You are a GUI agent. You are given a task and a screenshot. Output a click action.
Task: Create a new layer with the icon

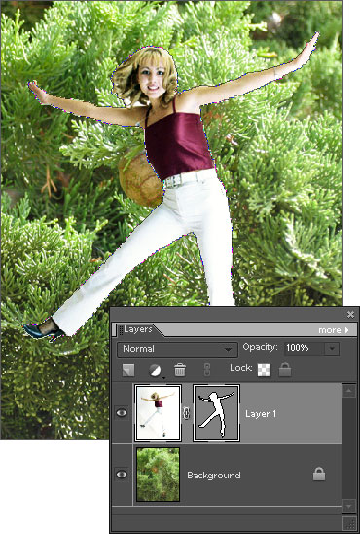pos(128,370)
